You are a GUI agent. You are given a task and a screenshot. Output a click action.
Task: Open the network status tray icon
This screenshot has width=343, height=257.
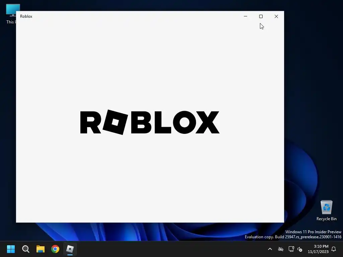[x=291, y=249]
